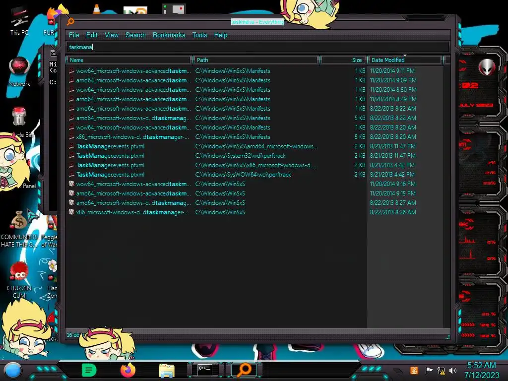Sort results by Name column header

(x=128, y=60)
